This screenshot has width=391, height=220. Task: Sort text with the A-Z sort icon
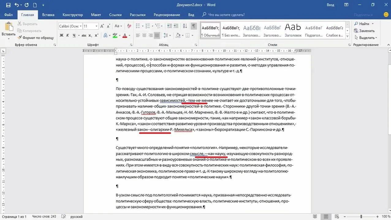point(185,26)
